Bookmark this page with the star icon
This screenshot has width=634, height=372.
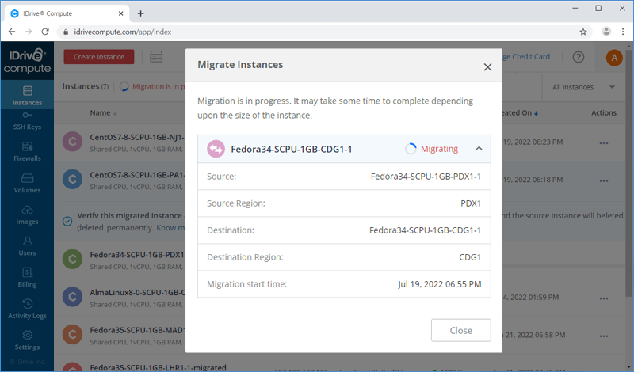point(582,32)
